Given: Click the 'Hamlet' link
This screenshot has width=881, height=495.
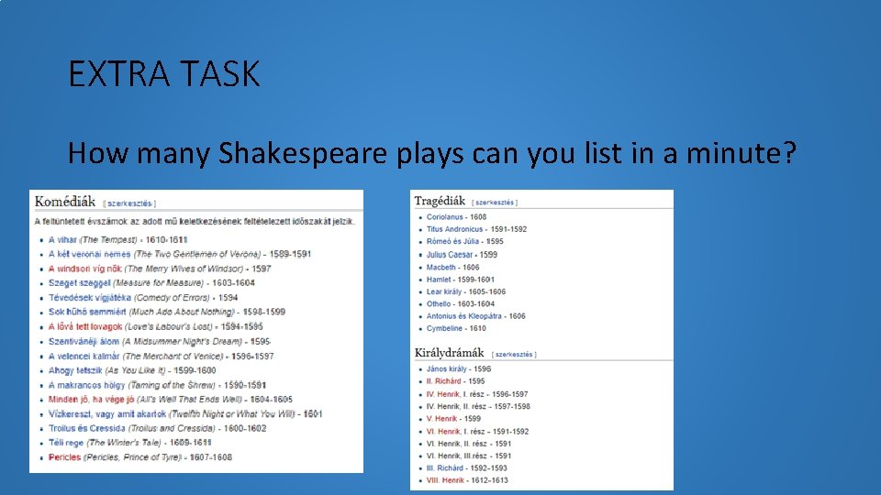Looking at the screenshot, I should (439, 279).
